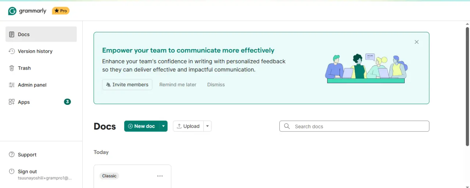Click the Grammarly logo icon
This screenshot has width=470, height=188.
(x=12, y=11)
